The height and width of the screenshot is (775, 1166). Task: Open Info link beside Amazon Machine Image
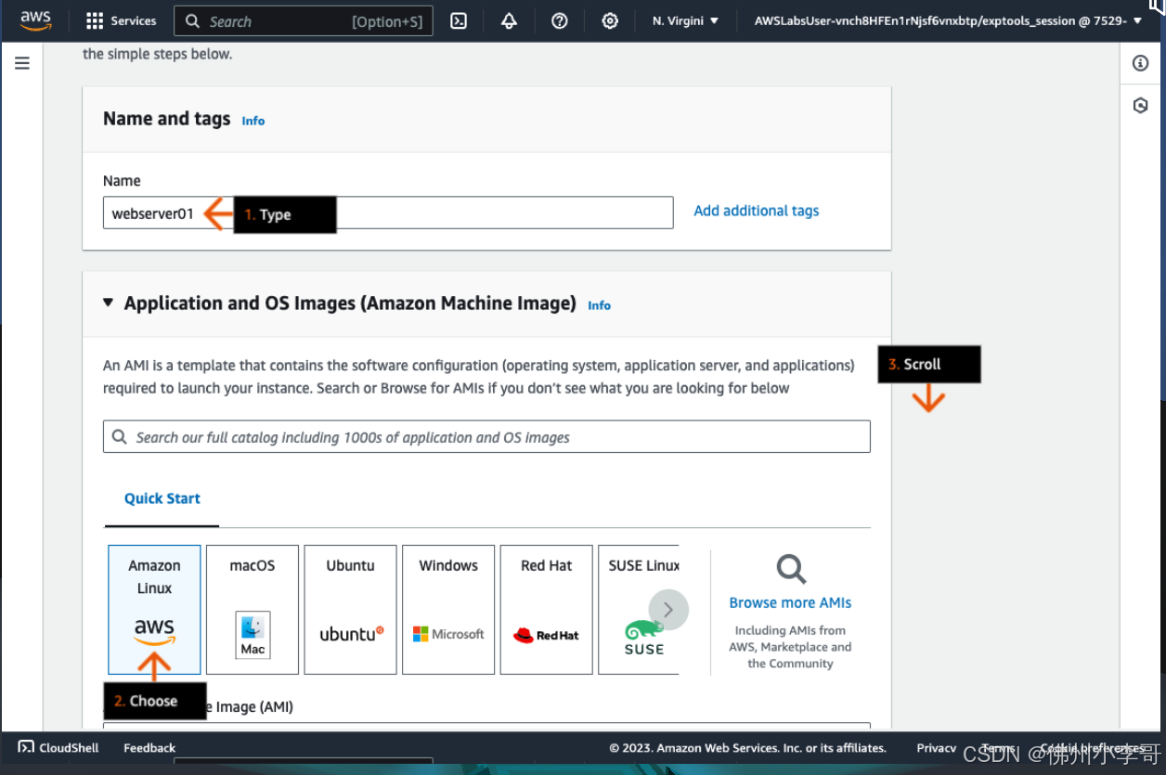(600, 305)
